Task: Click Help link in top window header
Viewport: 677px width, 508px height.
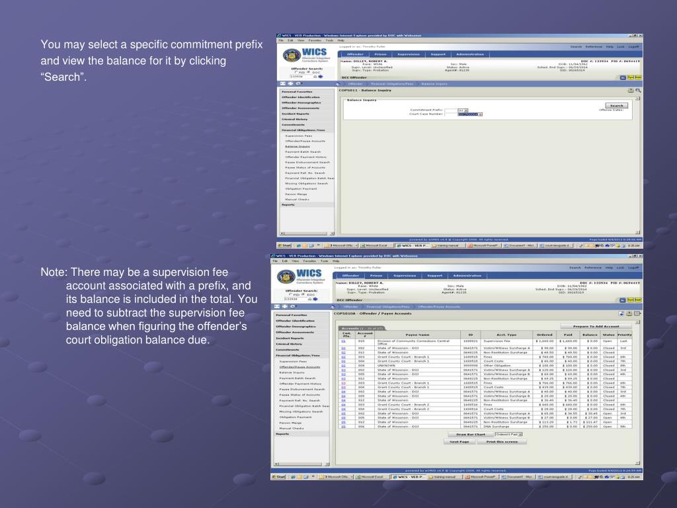Action: point(609,47)
